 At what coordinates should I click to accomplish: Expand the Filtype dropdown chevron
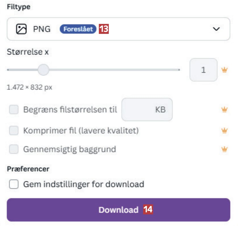pyautogui.click(x=216, y=29)
